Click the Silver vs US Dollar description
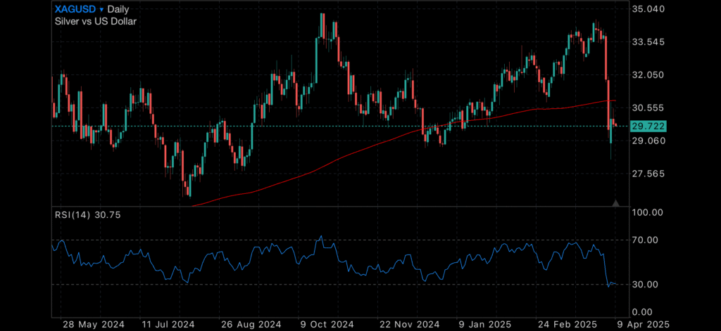721x331 pixels. [96, 21]
